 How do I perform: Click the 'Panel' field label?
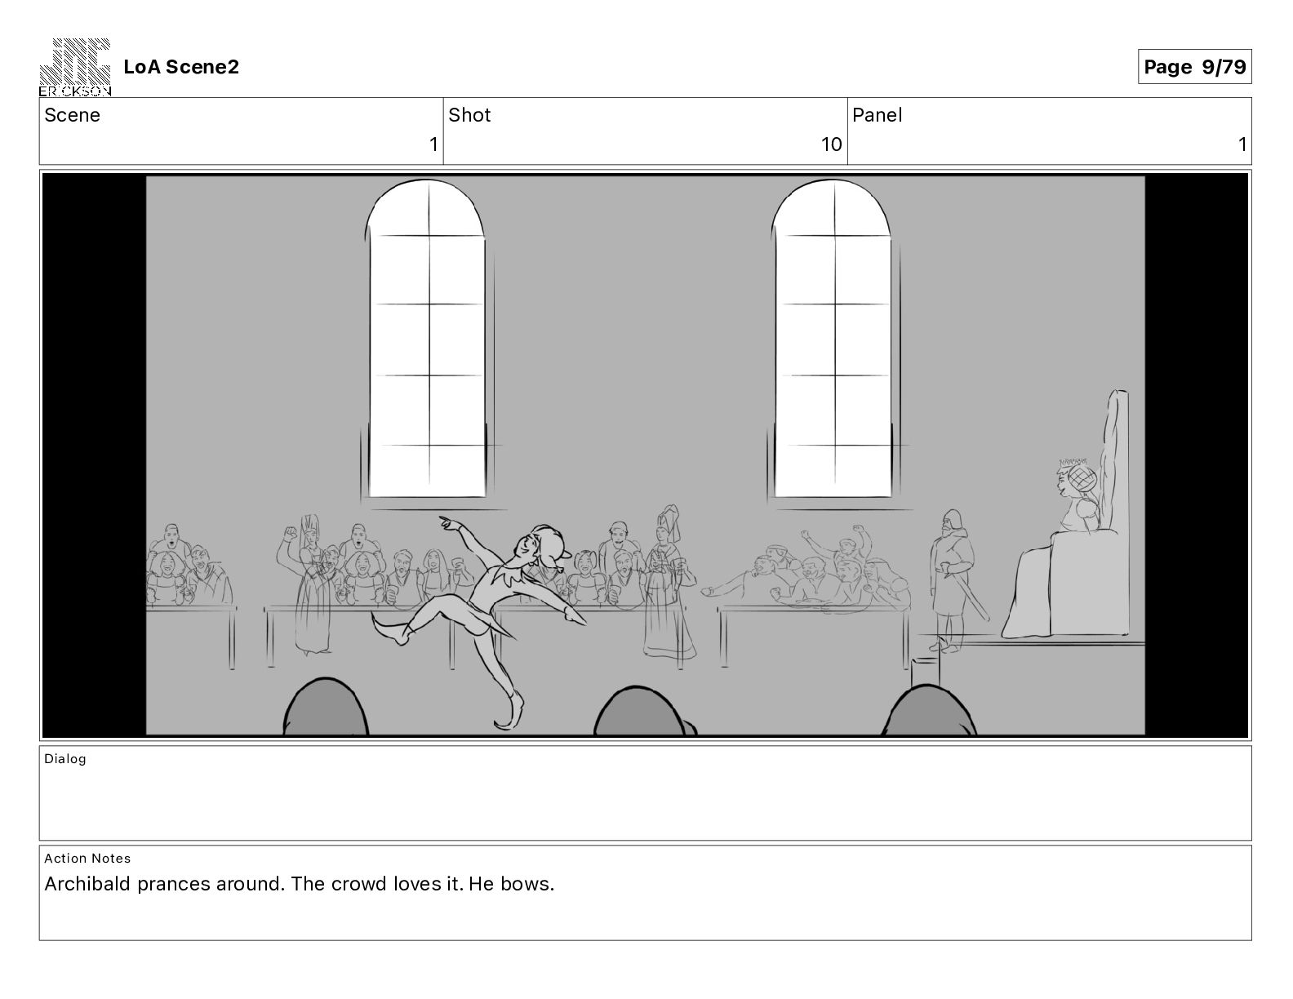tap(877, 115)
